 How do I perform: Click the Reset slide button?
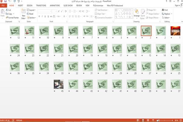click(30, 14)
